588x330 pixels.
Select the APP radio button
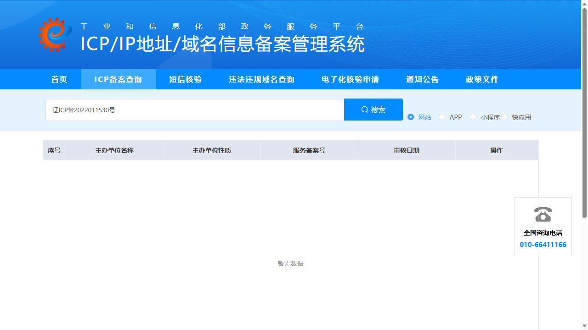click(x=442, y=117)
